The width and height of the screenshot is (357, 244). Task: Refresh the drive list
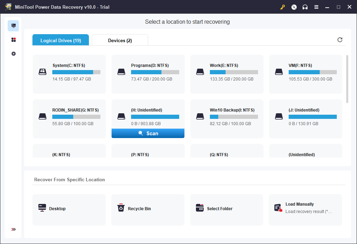(340, 40)
